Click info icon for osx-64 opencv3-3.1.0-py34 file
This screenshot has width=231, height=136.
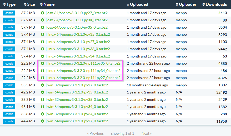(x=43, y=20)
